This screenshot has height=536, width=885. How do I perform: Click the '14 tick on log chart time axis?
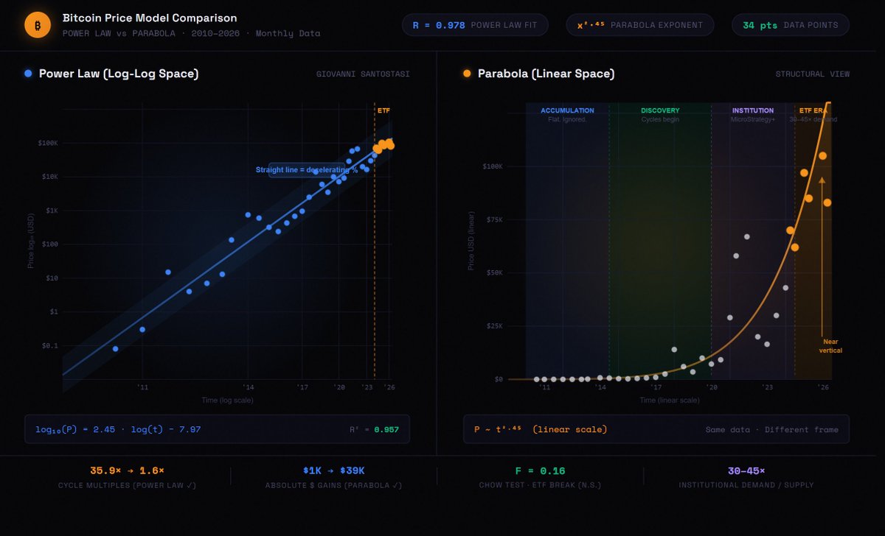[x=249, y=387]
